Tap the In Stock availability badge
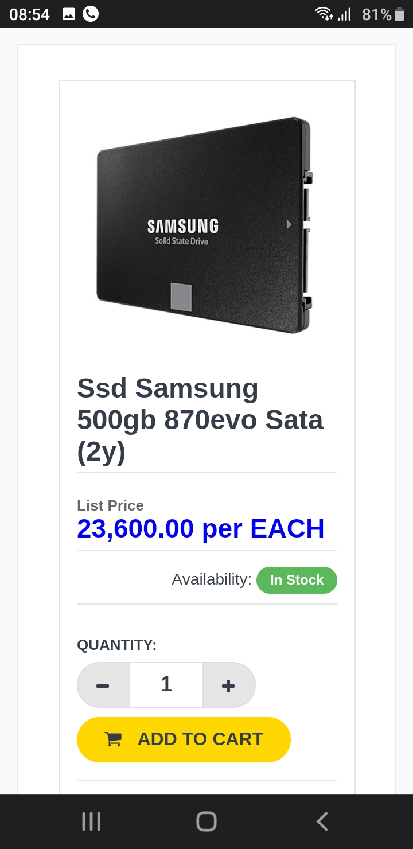Image resolution: width=413 pixels, height=849 pixels. click(x=297, y=580)
